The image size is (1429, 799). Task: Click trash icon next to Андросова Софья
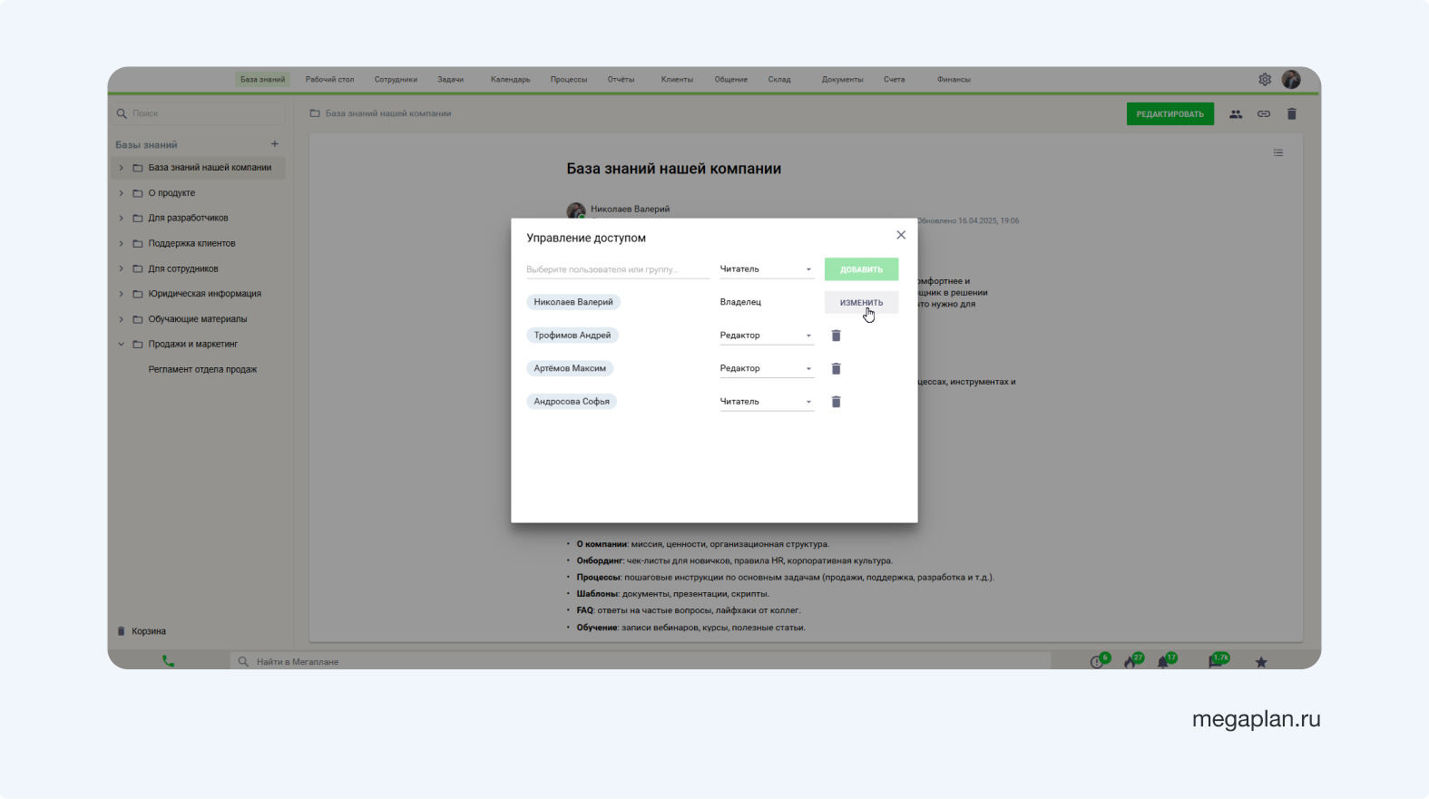click(836, 402)
